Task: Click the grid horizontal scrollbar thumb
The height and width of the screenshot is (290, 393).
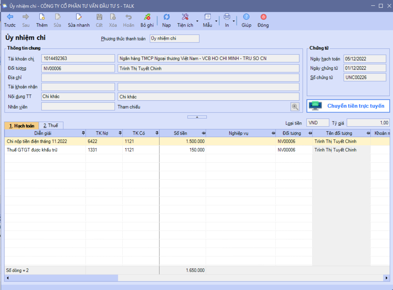Action: 64,278
